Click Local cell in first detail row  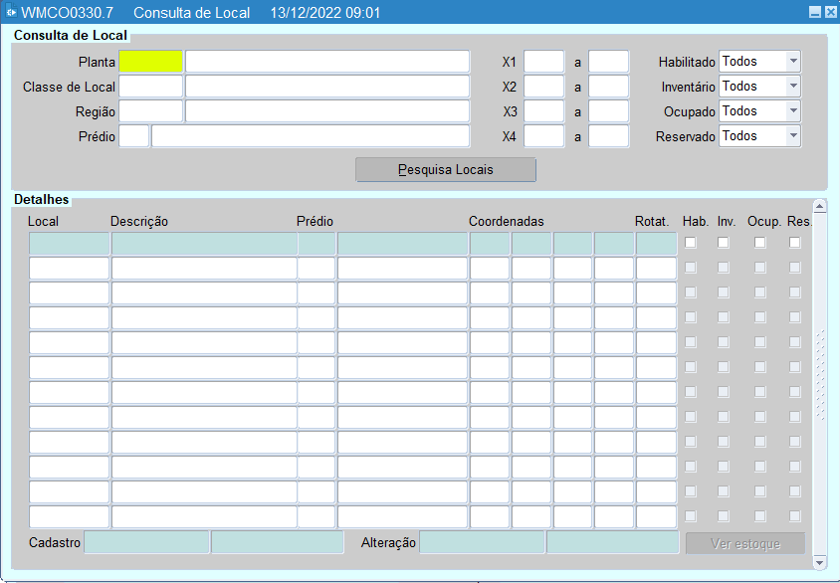[x=69, y=243]
